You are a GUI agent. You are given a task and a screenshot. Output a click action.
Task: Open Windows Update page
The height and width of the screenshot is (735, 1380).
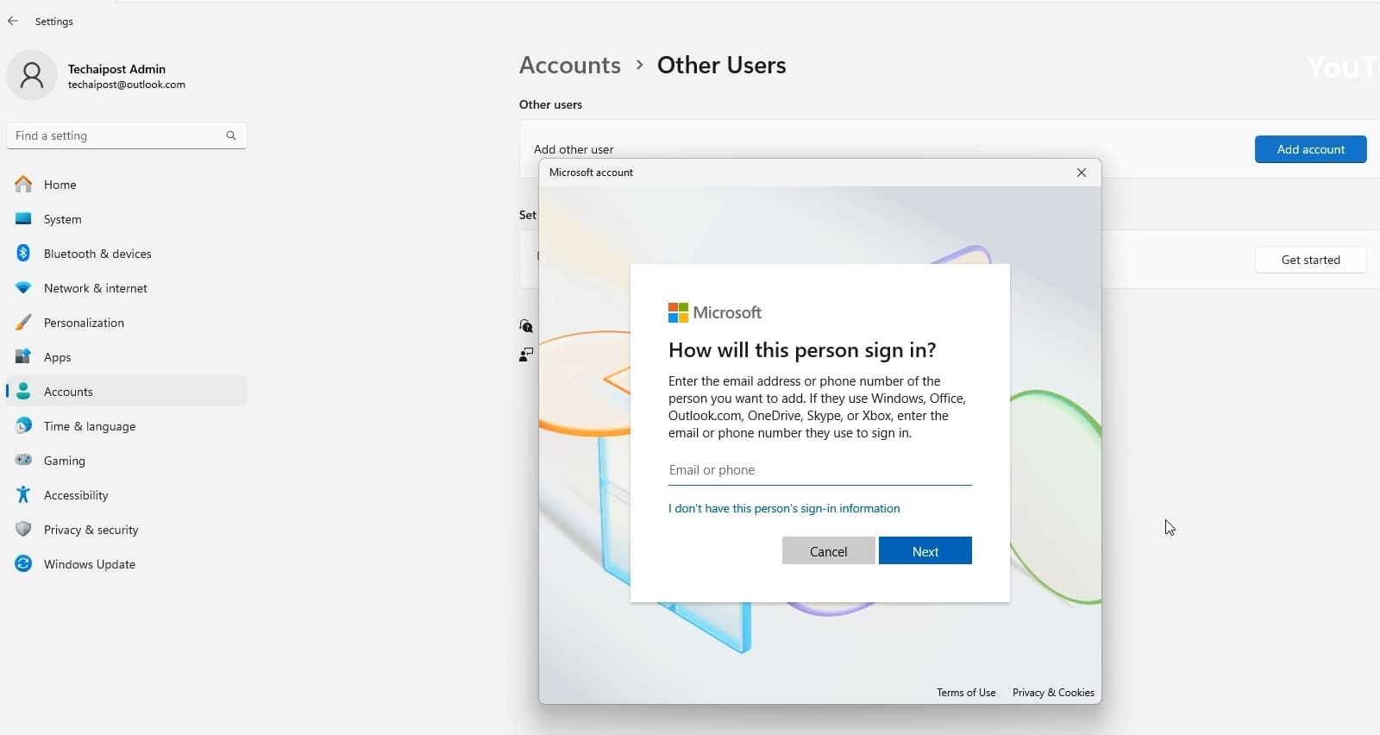(x=127, y=563)
